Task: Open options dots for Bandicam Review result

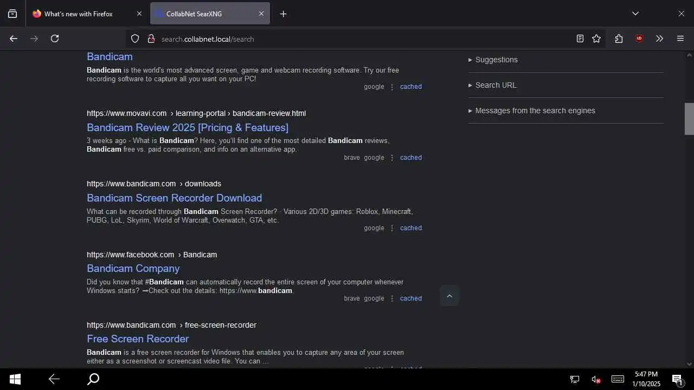Action: coord(392,158)
